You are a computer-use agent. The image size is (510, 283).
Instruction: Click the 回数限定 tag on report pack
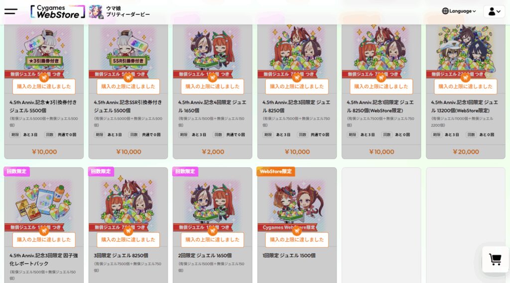pyautogui.click(x=16, y=172)
